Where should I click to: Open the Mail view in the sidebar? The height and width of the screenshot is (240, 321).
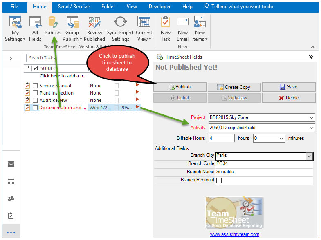click(x=11, y=164)
